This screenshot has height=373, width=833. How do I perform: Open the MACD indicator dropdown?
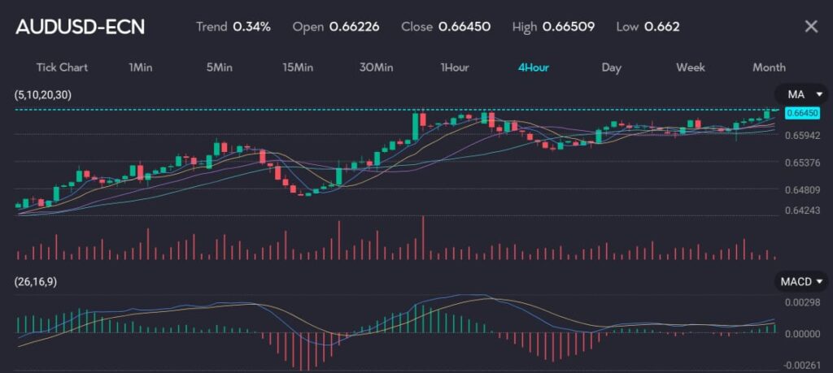(x=801, y=281)
